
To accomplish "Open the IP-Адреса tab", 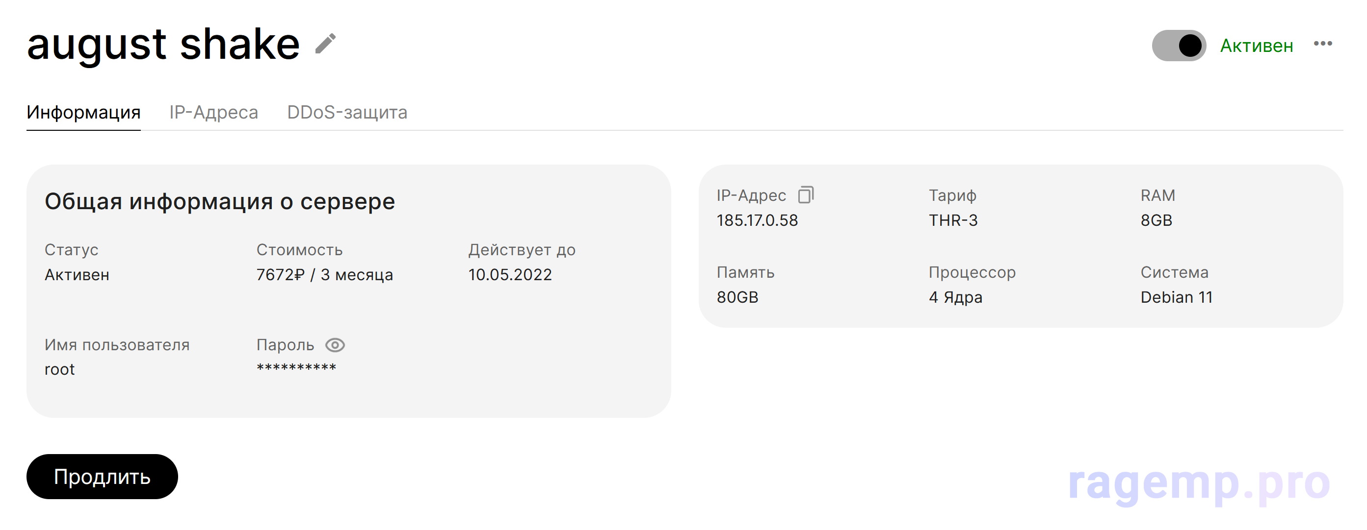I will point(213,112).
